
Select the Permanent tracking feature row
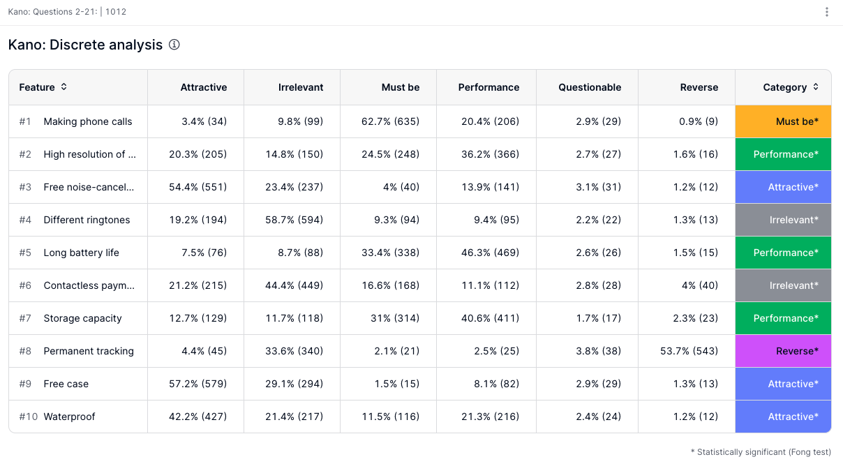[89, 351]
